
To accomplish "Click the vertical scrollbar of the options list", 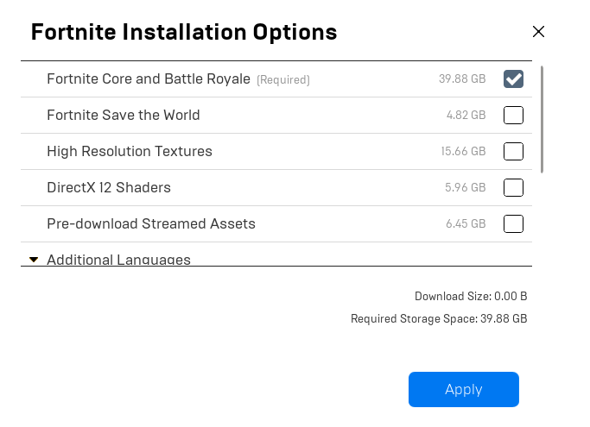I will [x=542, y=119].
